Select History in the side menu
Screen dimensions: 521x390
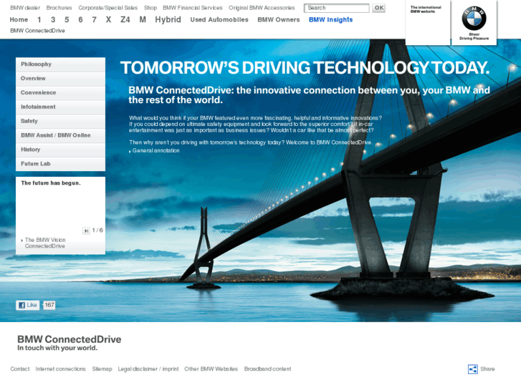[x=60, y=150]
